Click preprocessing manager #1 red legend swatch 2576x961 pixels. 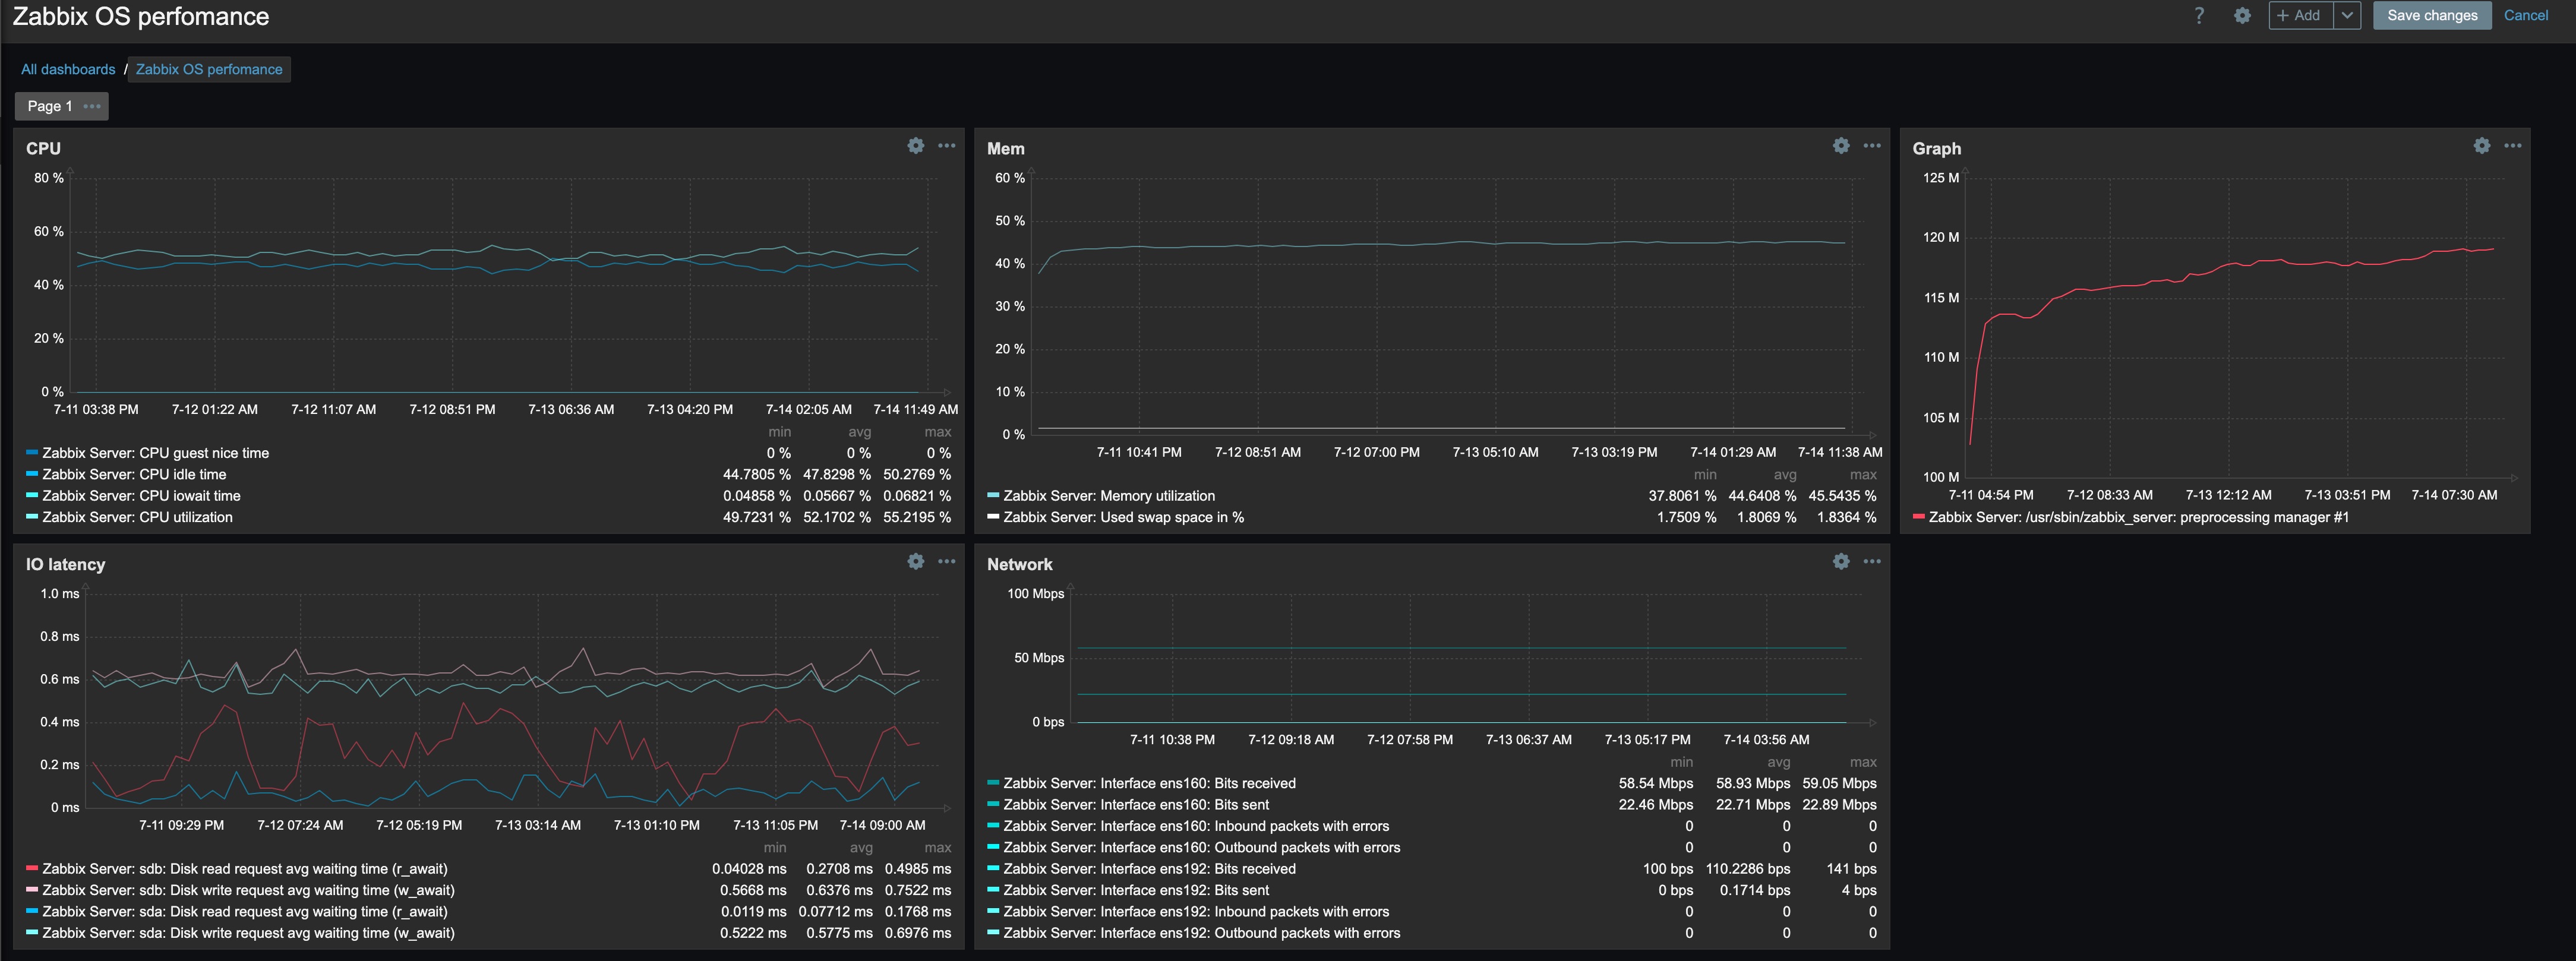tap(1918, 516)
